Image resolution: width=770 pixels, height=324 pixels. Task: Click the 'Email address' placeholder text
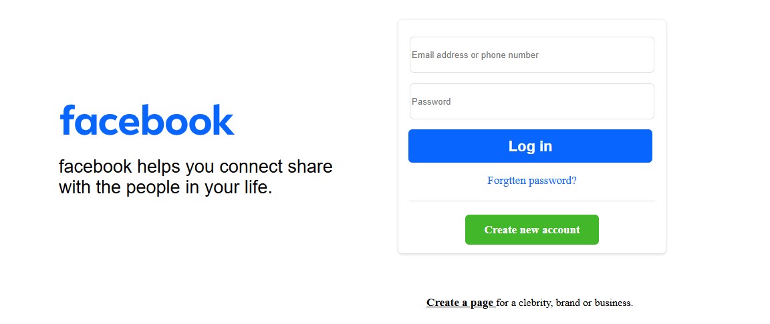coord(440,55)
